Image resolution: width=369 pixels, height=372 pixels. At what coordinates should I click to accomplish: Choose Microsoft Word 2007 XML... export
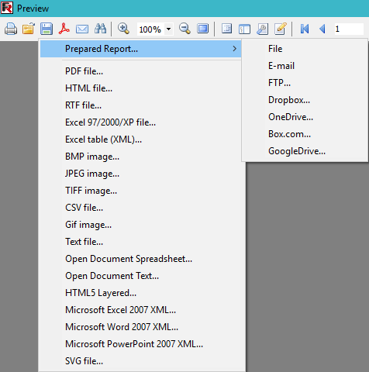122,327
